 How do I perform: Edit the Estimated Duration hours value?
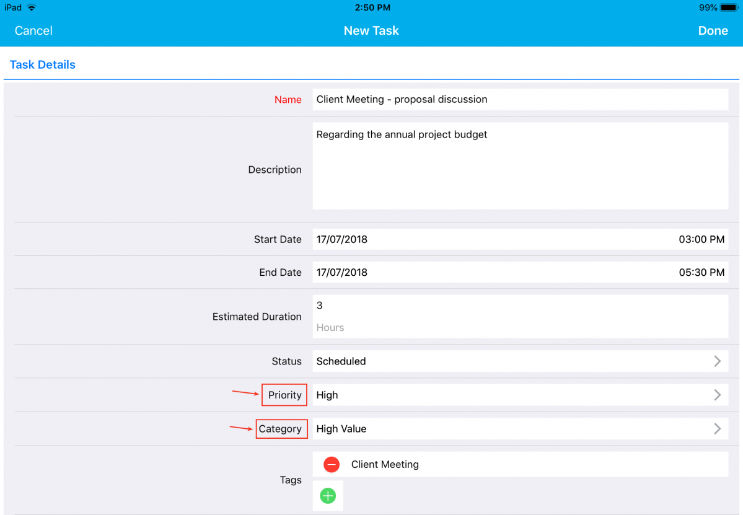[519, 306]
